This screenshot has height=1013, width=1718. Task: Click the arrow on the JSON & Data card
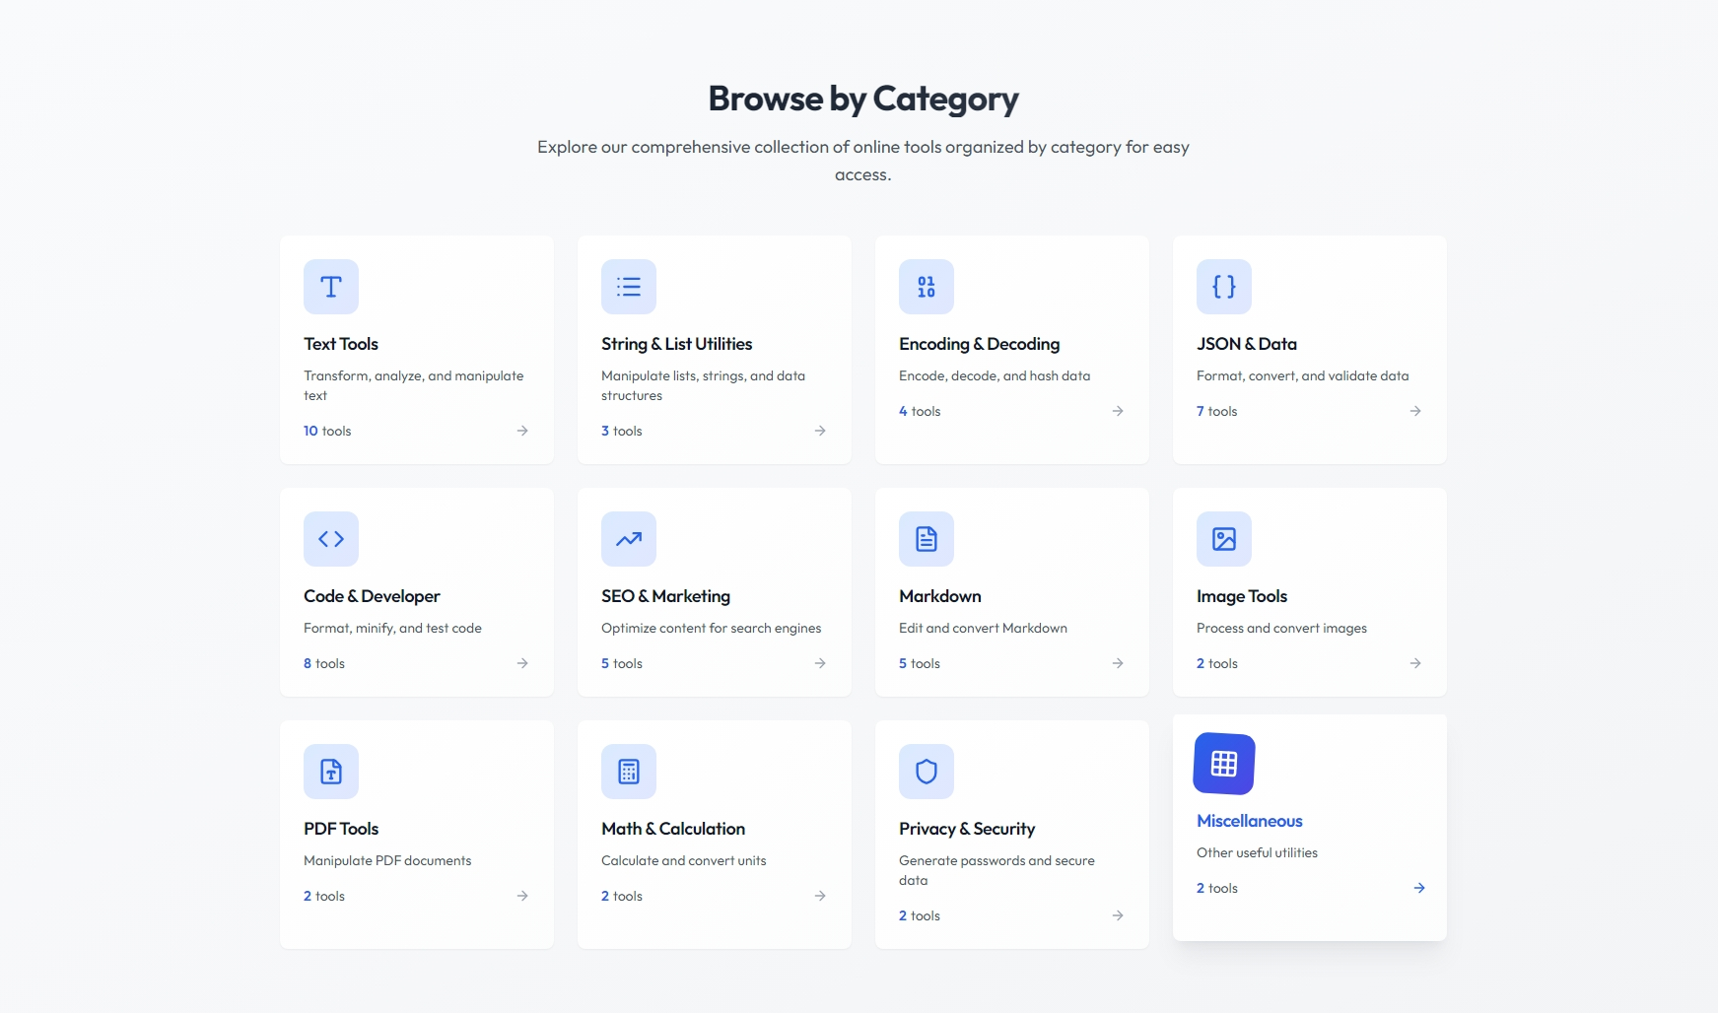(1414, 411)
